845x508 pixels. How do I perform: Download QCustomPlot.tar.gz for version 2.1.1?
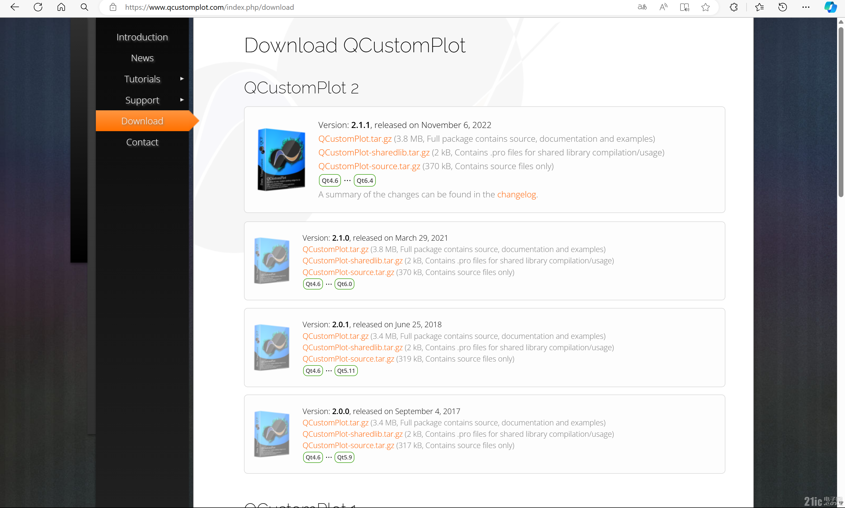coord(355,139)
